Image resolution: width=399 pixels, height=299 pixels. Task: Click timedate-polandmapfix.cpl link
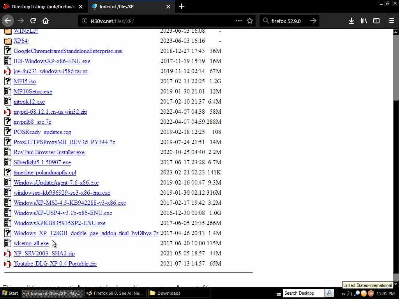click(45, 172)
